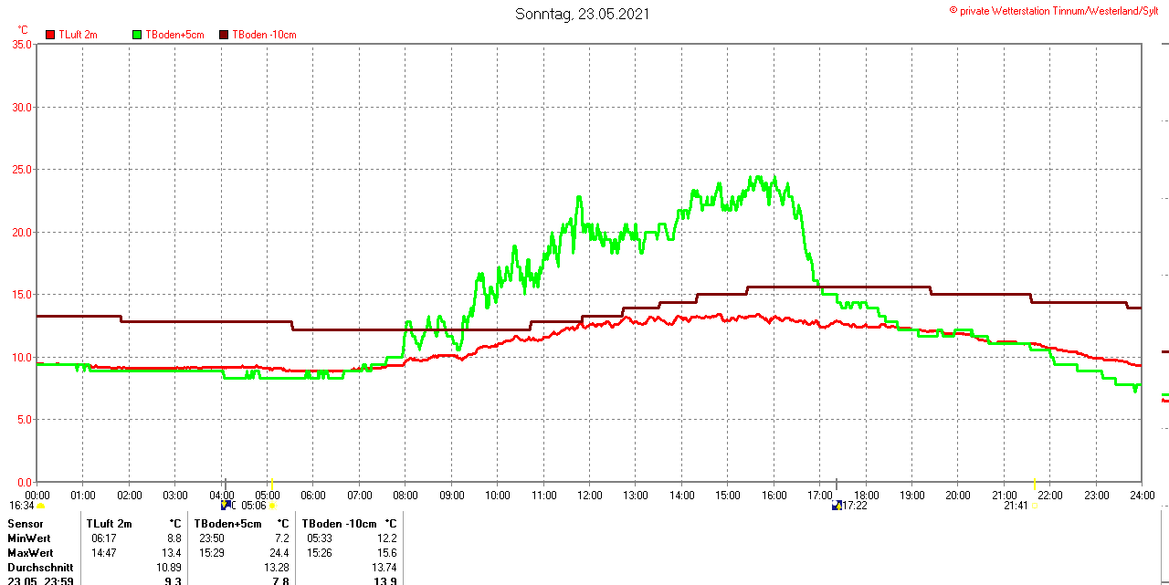Click the small yellow icon beside 21:41

[1034, 506]
